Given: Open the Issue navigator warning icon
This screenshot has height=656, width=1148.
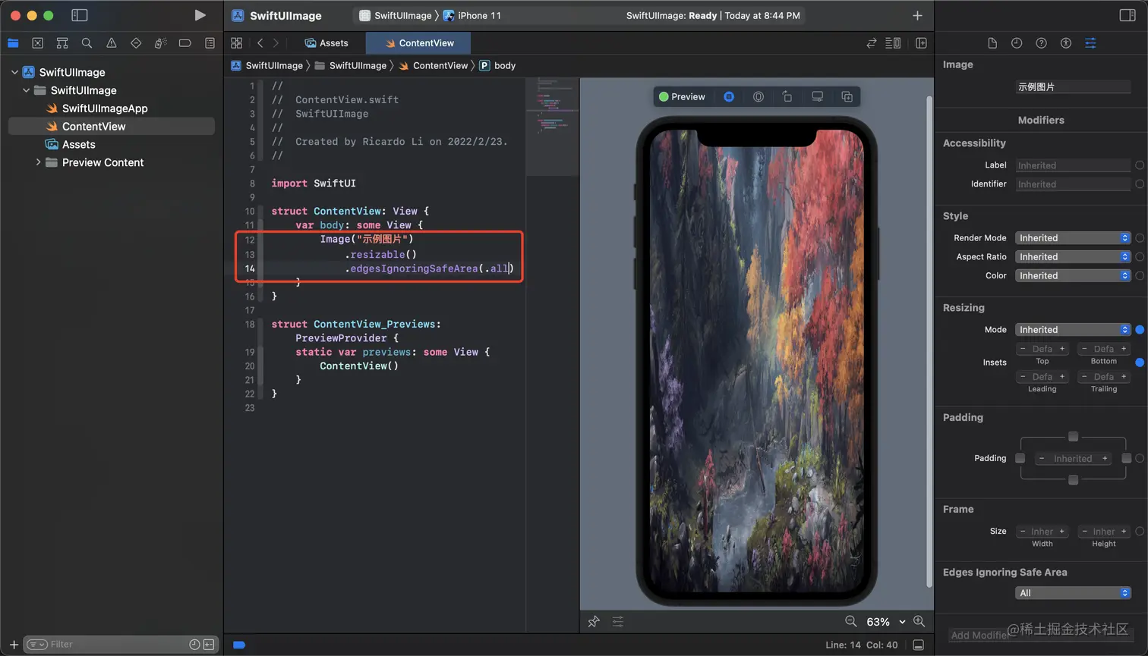Looking at the screenshot, I should [x=112, y=43].
